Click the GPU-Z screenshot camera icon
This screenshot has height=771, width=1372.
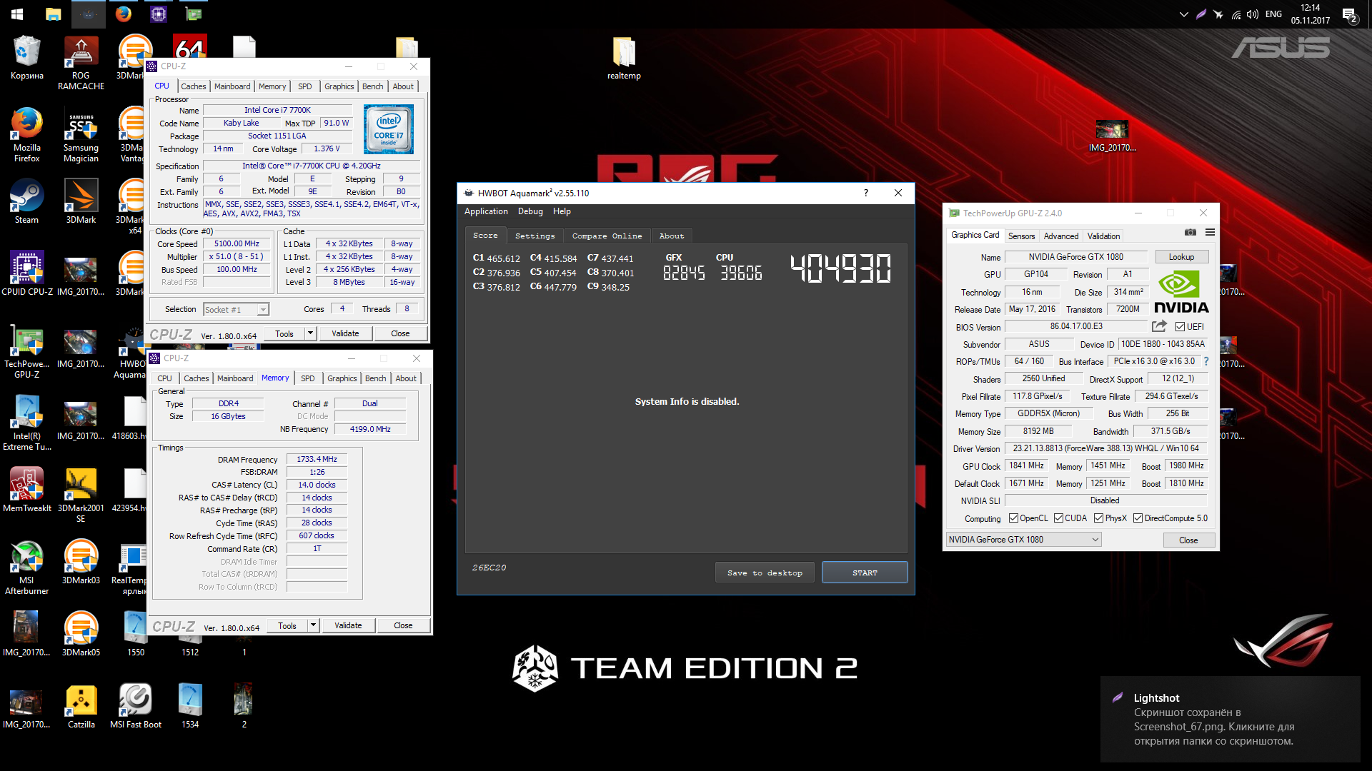(x=1190, y=232)
